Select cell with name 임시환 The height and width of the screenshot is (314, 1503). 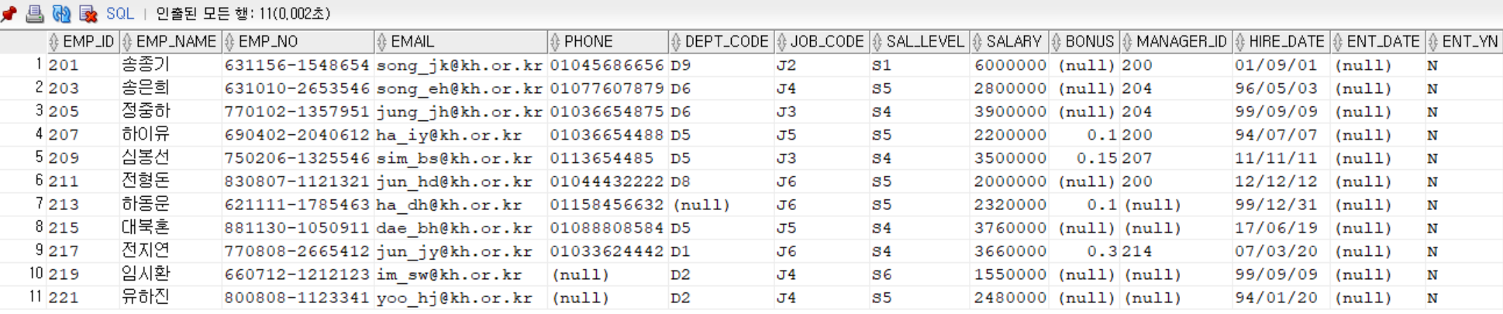pos(171,274)
